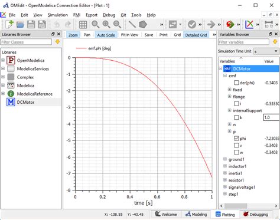Click the Simulate arrow icon
280x220 pixels.
[x=211, y=25]
